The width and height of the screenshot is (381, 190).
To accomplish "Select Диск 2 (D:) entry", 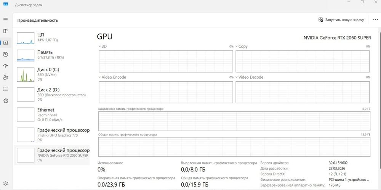I will pyautogui.click(x=52, y=94).
